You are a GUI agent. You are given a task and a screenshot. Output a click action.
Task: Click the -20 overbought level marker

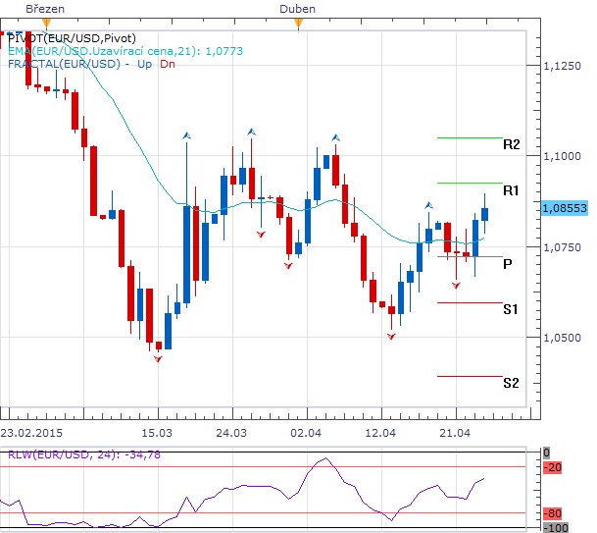[553, 467]
